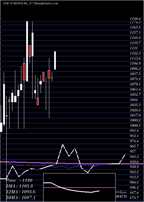Click the 1035.3 price axis label

pos(135,105)
